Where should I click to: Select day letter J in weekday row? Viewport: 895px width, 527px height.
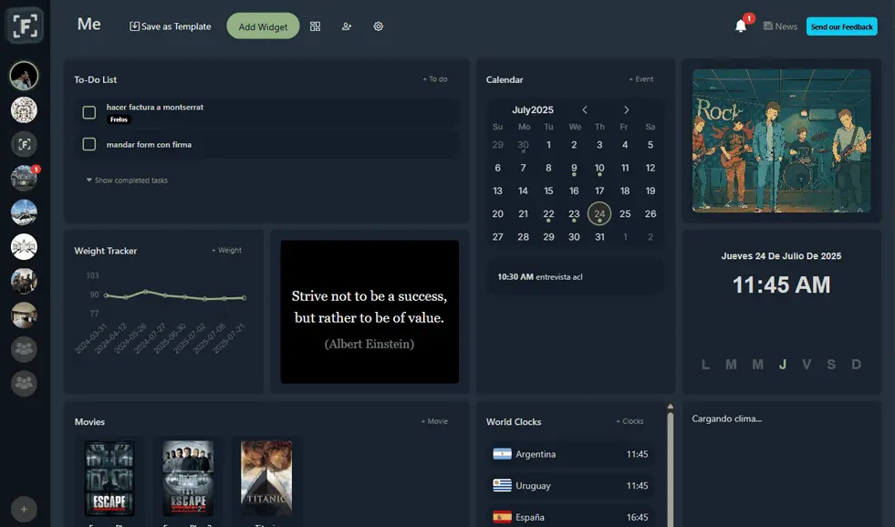pos(783,364)
